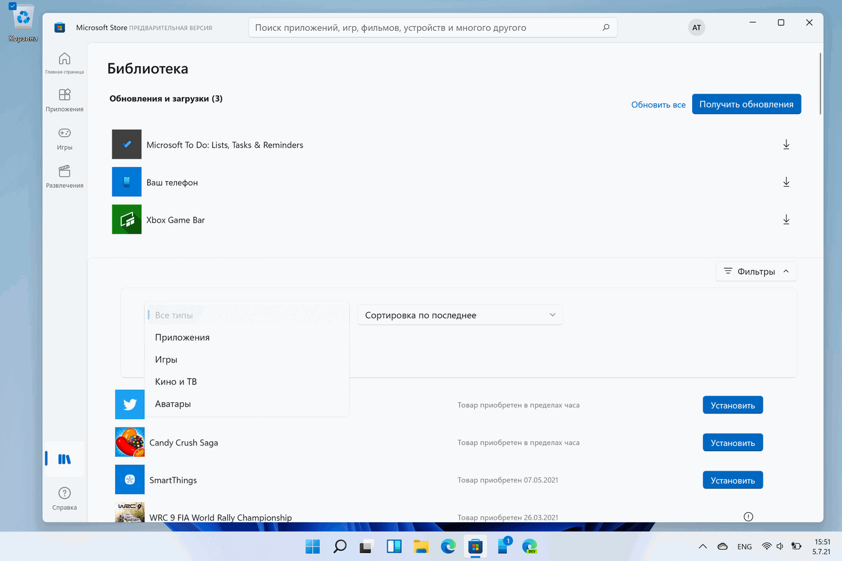Click the Microsoft Store logo in the title bar
842x561 pixels.
pyautogui.click(x=60, y=27)
